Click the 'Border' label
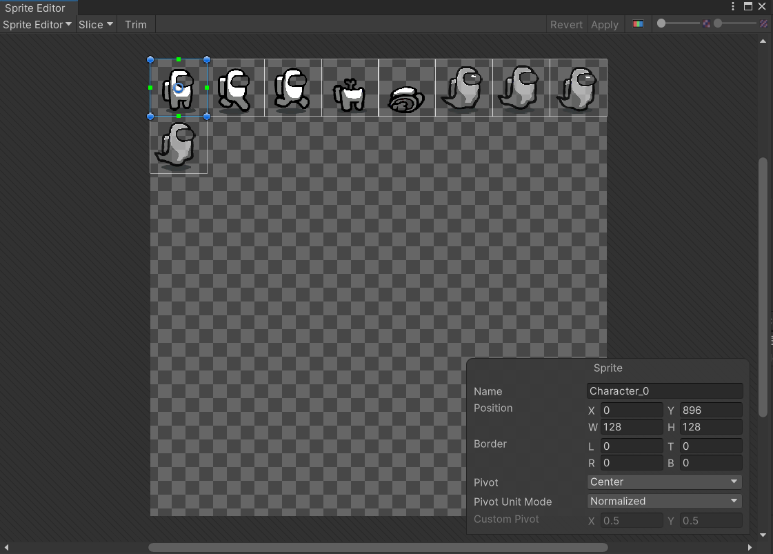Image resolution: width=773 pixels, height=554 pixels. [x=490, y=444]
